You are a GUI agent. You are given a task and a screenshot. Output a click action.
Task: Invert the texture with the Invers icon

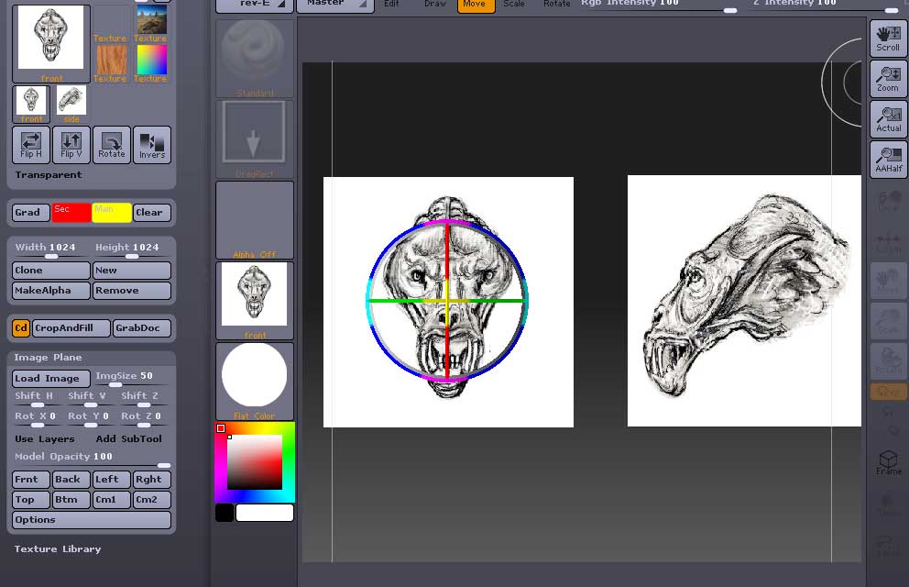pos(152,144)
